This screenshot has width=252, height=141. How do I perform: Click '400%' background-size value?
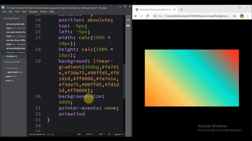pos(64,102)
